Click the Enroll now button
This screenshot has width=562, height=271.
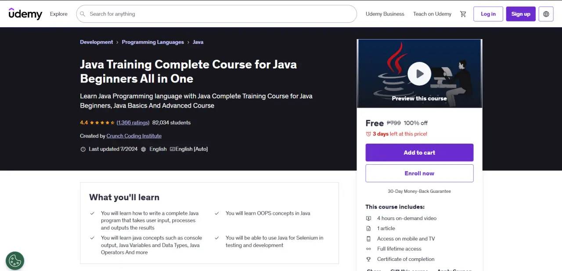[x=419, y=173]
